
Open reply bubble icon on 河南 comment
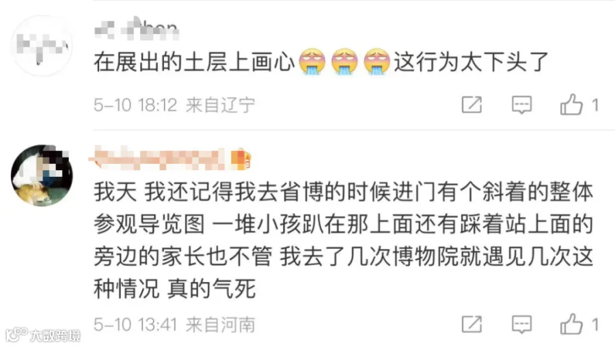point(521,324)
